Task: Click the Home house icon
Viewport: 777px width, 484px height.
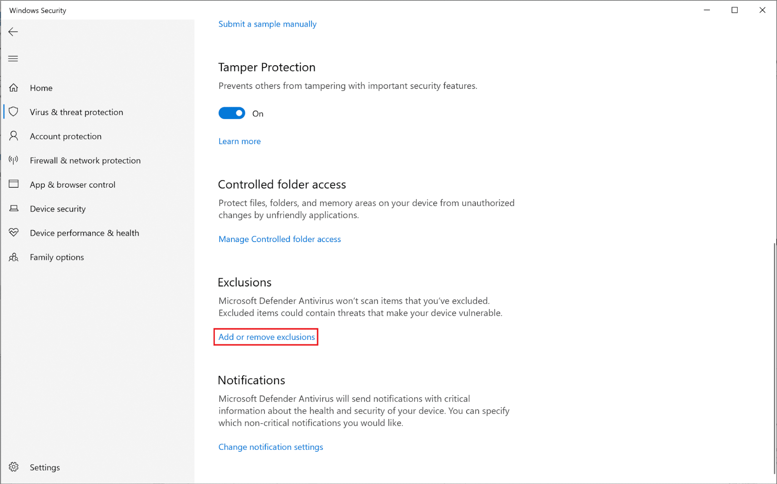Action: tap(14, 88)
